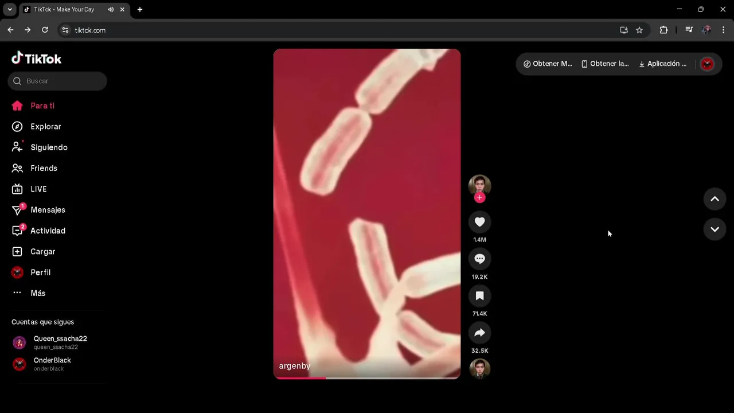
Task: Click the 1.4M likes count
Action: point(480,240)
